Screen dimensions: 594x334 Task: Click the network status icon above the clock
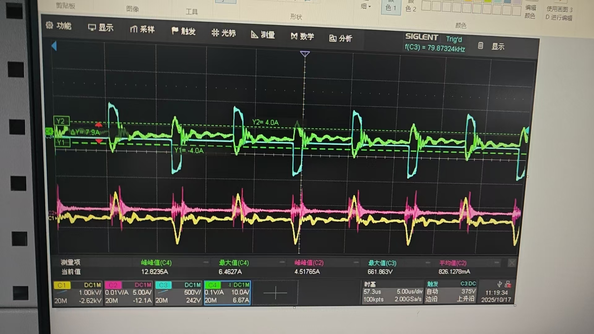click(x=507, y=284)
